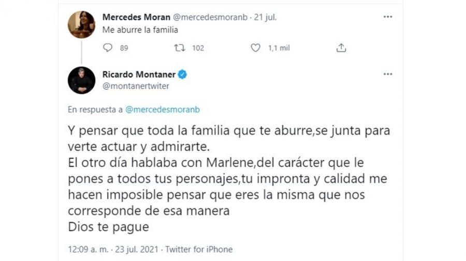Open the three-dot menu on Mercedes Moran's tweet

click(x=387, y=17)
